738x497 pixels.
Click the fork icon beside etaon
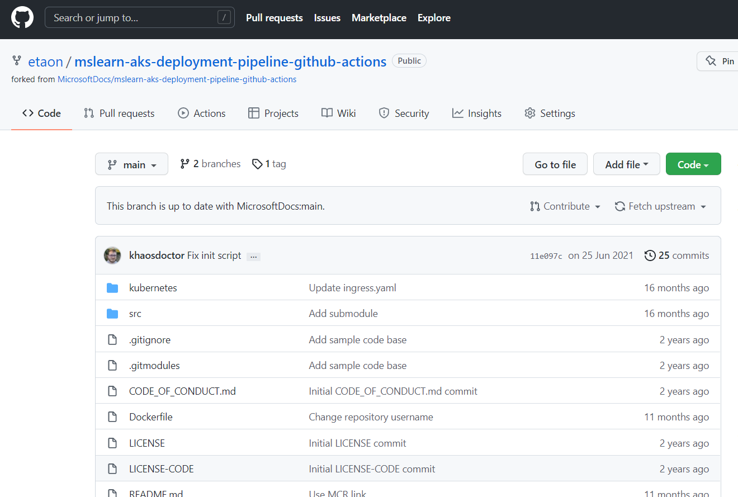(17, 60)
